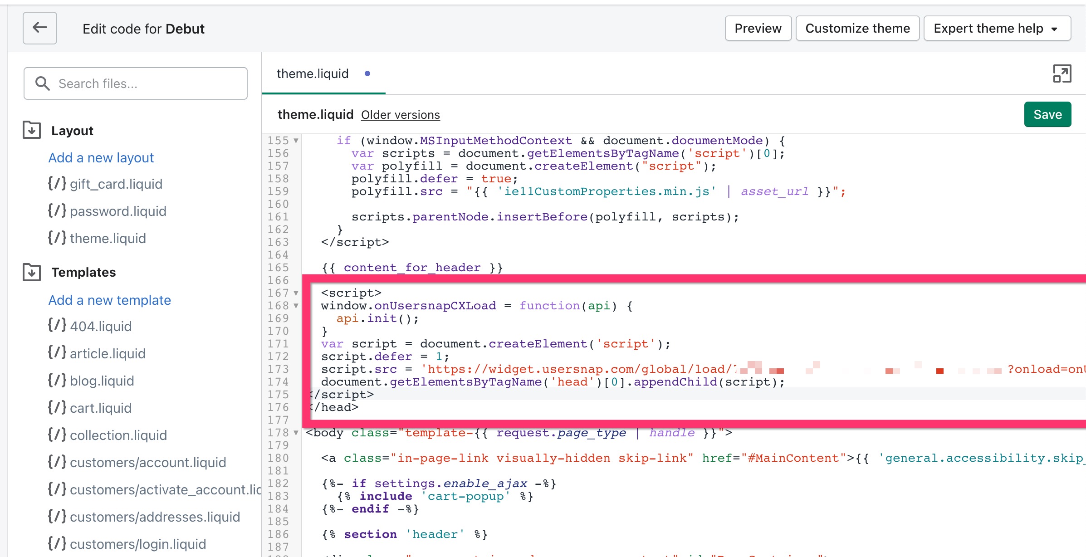Click the magnifier icon in search box

(x=43, y=83)
